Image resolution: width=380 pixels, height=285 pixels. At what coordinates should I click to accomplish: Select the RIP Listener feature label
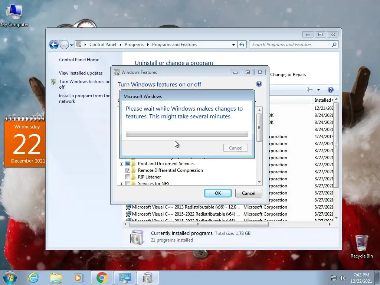pos(149,177)
